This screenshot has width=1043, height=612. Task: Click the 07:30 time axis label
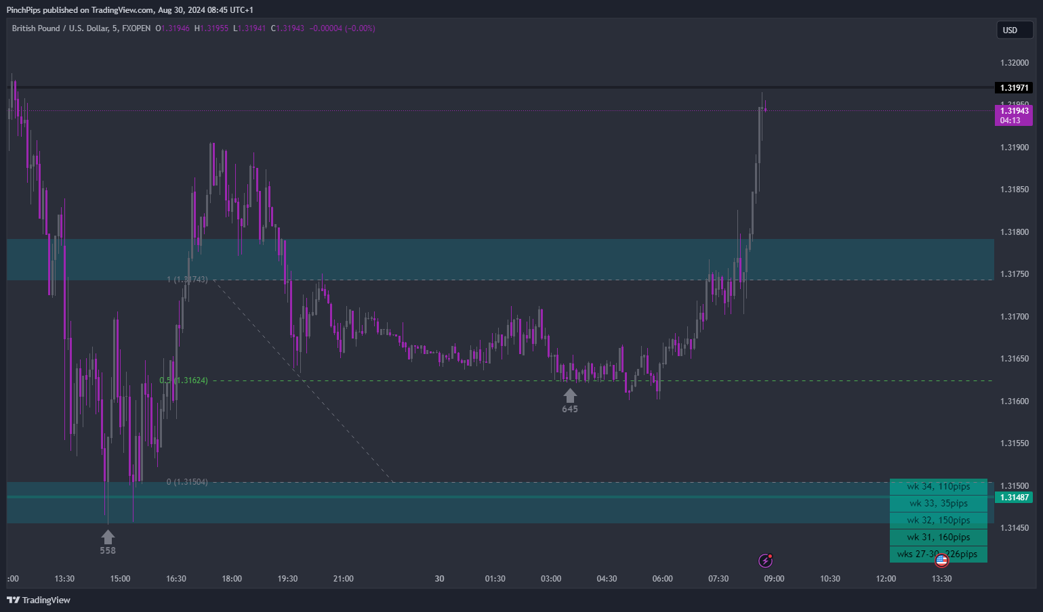tap(718, 579)
